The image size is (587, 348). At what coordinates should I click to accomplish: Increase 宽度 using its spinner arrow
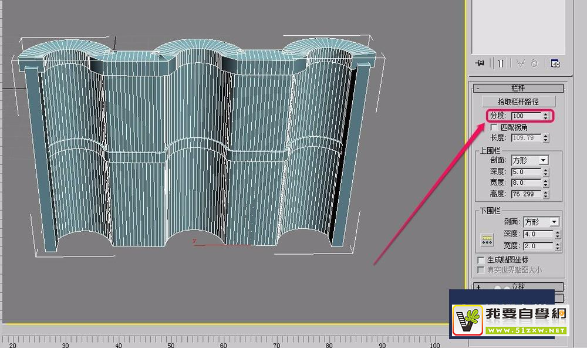(x=545, y=181)
